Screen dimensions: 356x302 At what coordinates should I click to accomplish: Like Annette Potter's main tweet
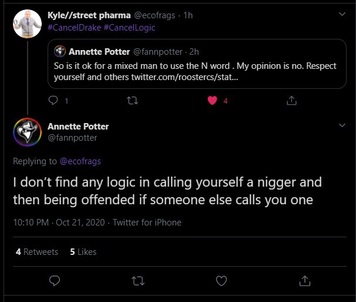221,281
